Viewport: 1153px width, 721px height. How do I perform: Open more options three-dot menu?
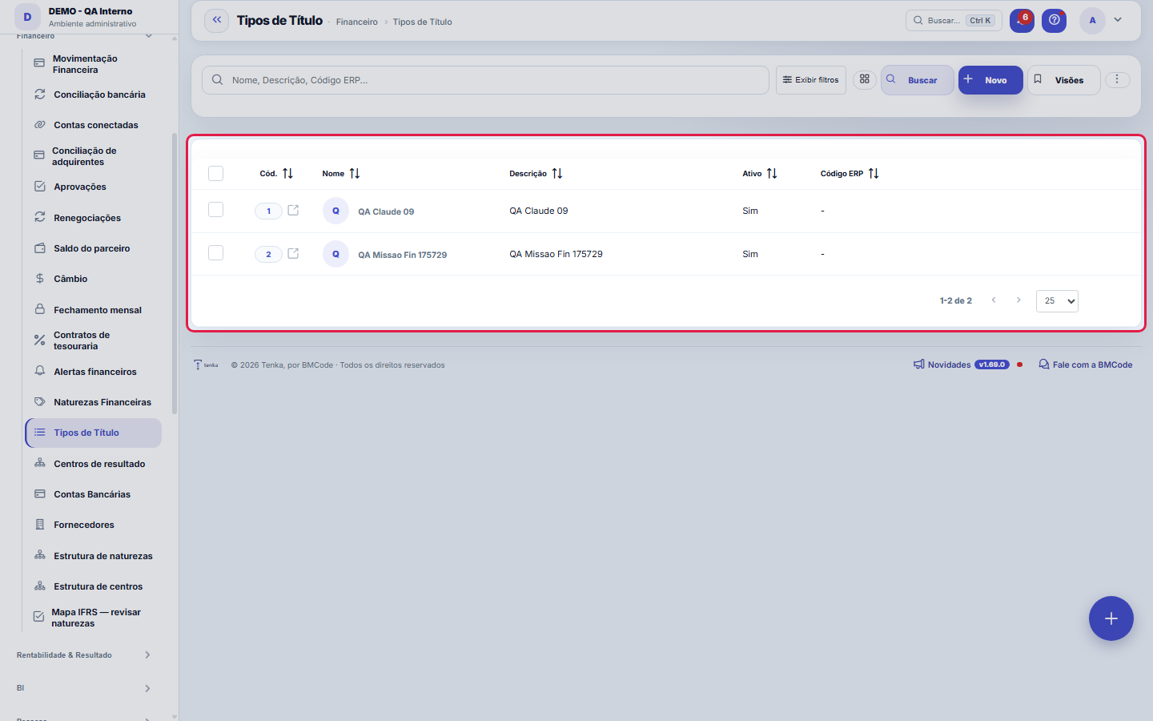click(x=1117, y=79)
